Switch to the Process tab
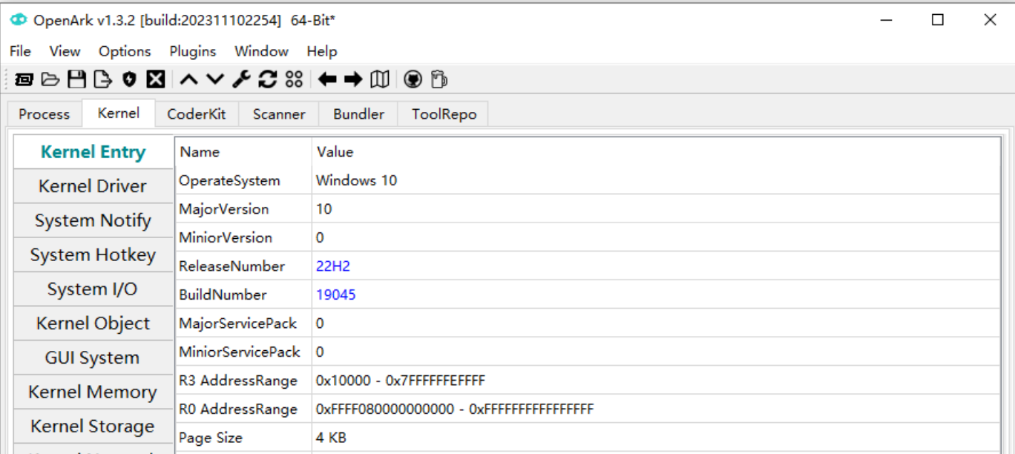The image size is (1015, 454). [44, 114]
